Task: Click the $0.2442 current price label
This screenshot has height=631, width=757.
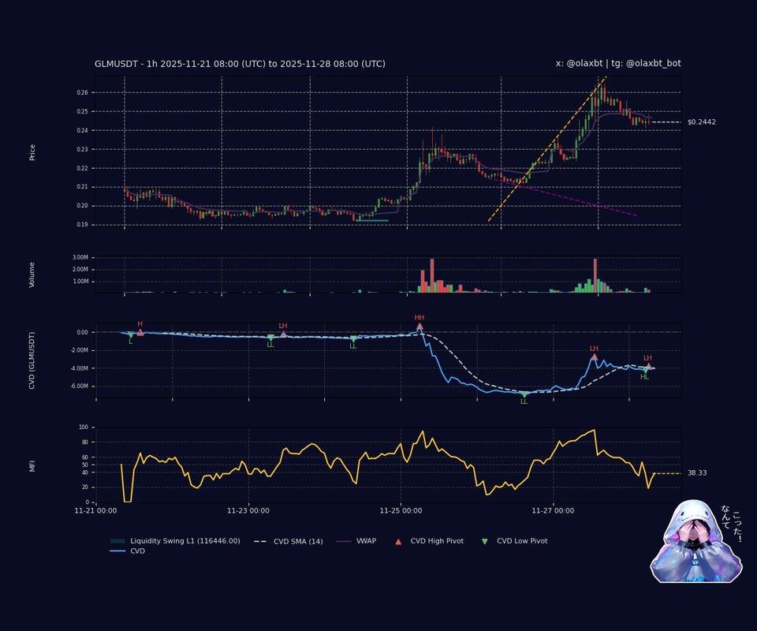Action: coord(701,122)
